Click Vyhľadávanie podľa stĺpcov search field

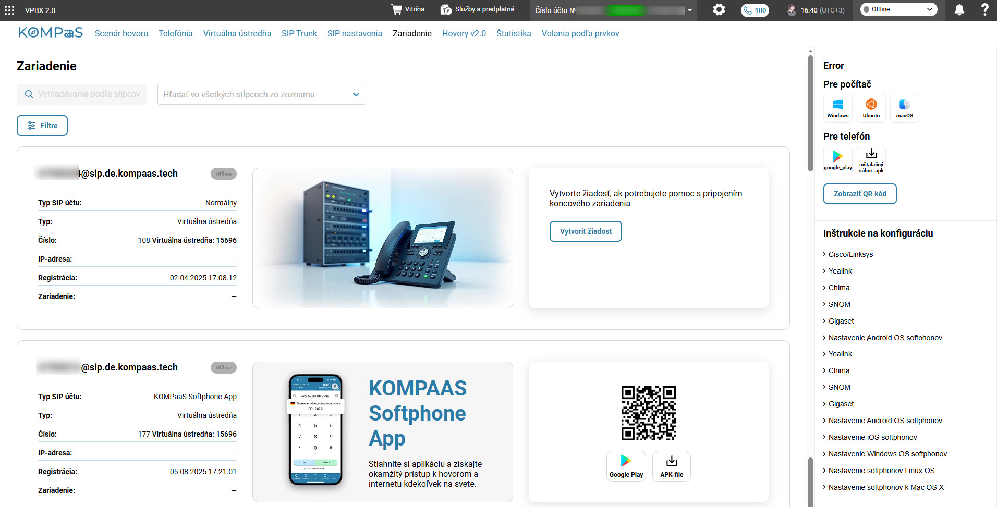coord(82,94)
